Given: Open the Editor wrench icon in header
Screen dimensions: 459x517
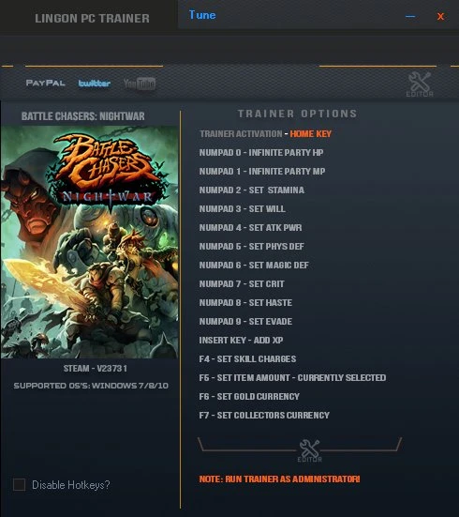Looking at the screenshot, I should pyautogui.click(x=420, y=84).
